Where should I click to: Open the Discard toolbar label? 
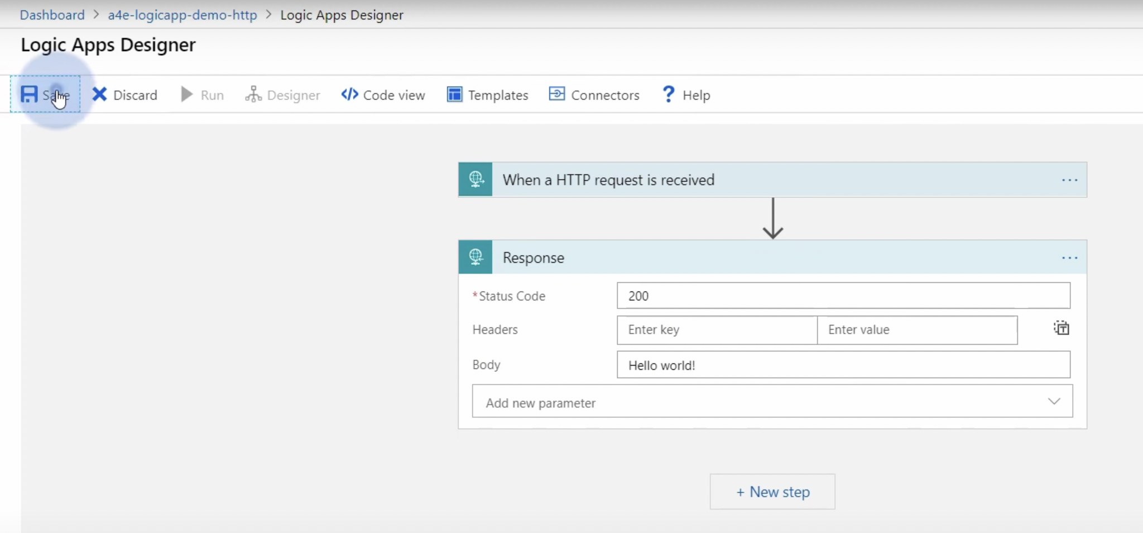tap(135, 95)
